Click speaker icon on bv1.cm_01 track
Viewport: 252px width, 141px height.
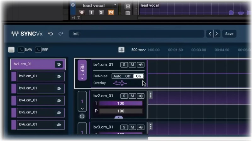[x=140, y=65]
